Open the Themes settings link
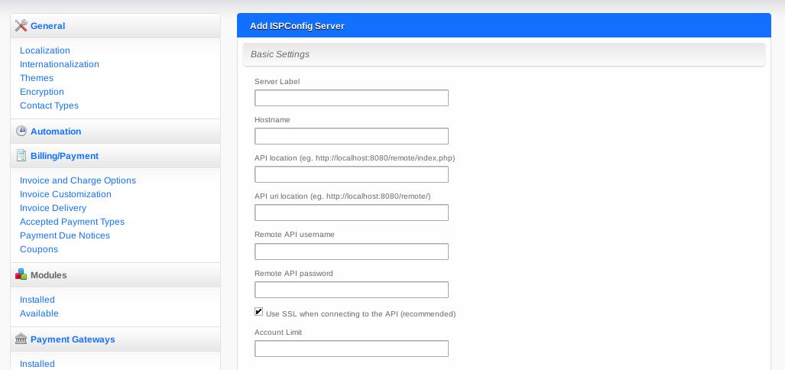This screenshot has width=785, height=370. click(x=37, y=78)
